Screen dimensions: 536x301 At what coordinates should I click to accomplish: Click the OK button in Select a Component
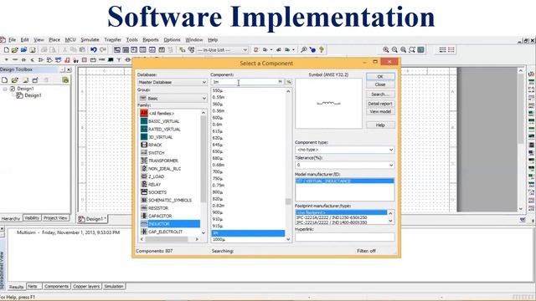pos(380,76)
